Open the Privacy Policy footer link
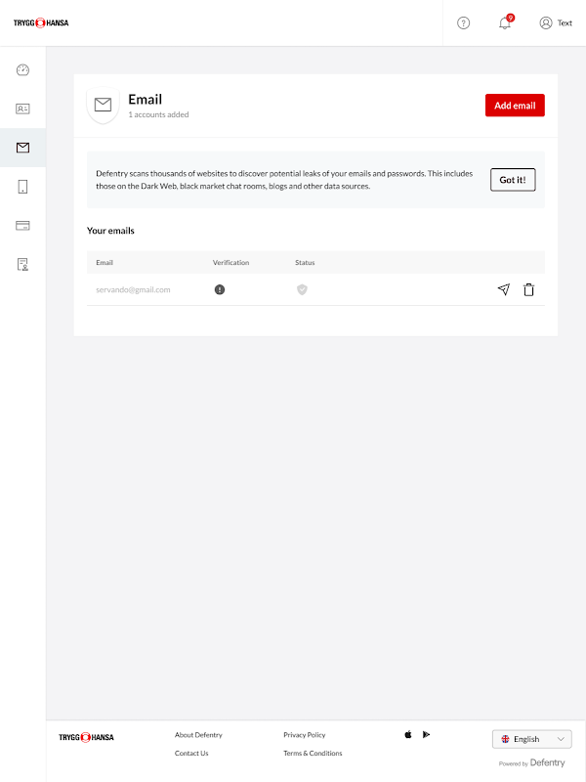 click(x=305, y=735)
